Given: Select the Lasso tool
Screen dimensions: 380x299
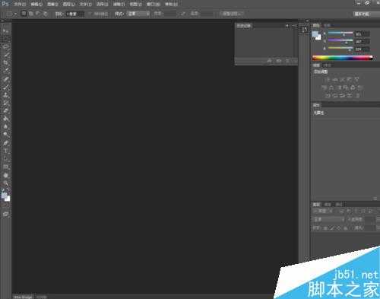Looking at the screenshot, I should tap(5, 46).
